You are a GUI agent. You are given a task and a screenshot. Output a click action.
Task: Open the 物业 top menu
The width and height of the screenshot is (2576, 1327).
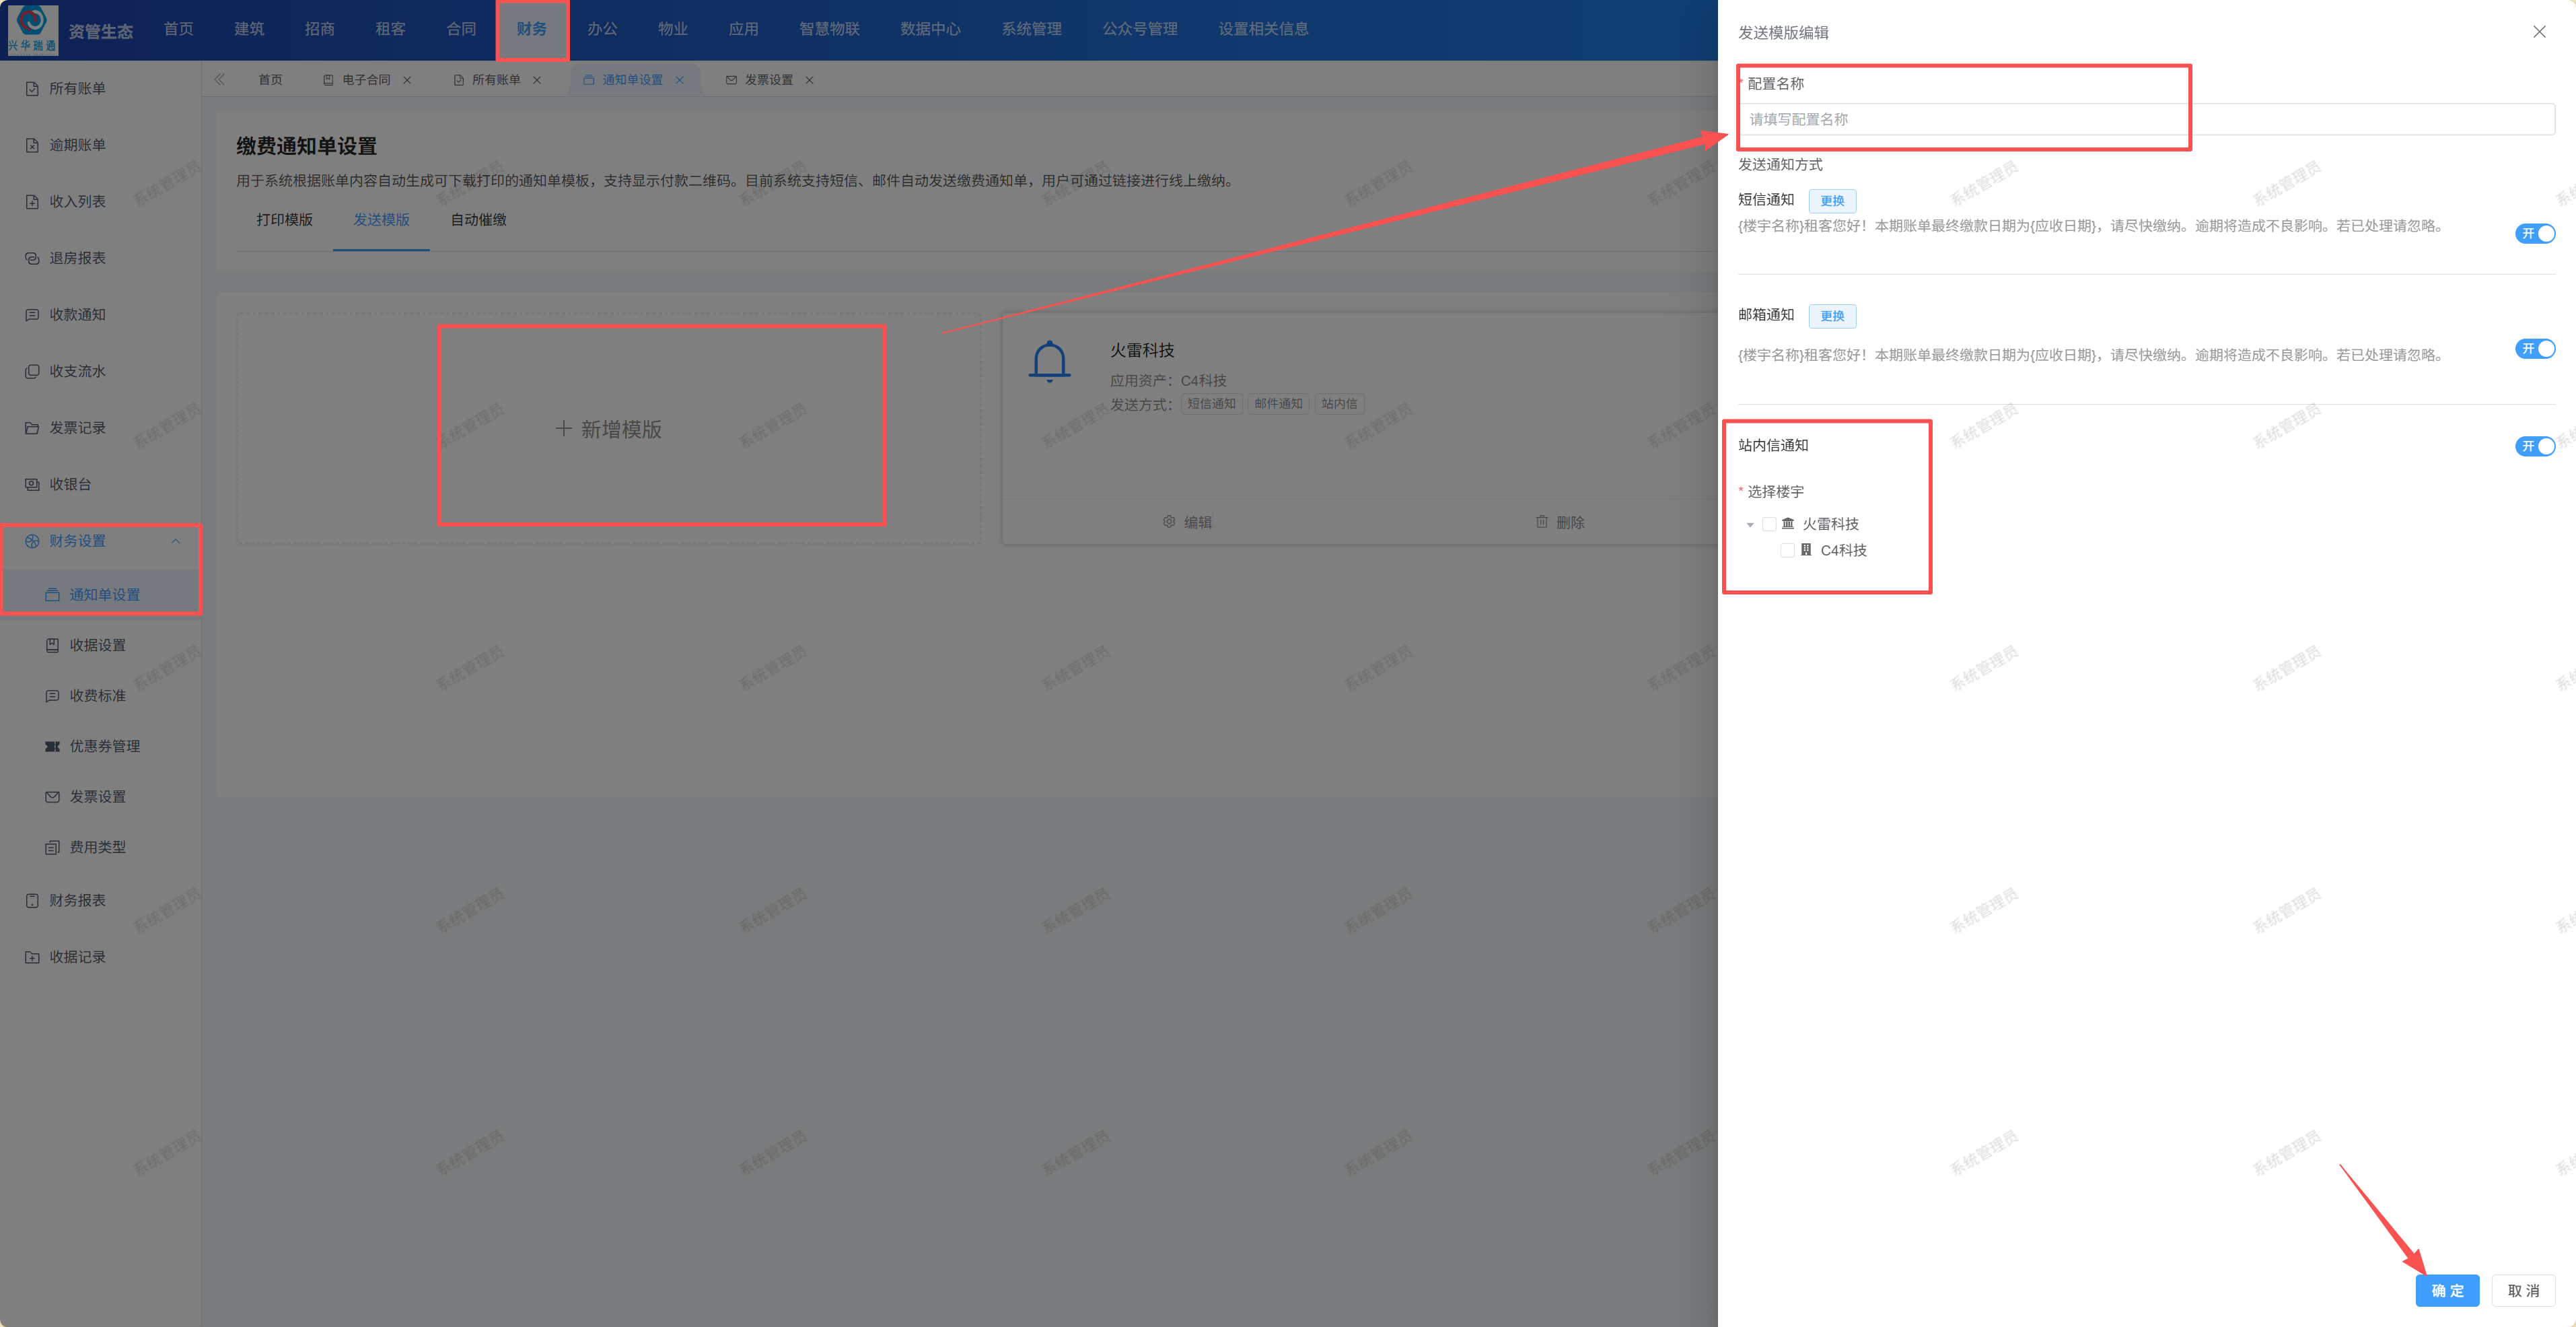pyautogui.click(x=672, y=29)
